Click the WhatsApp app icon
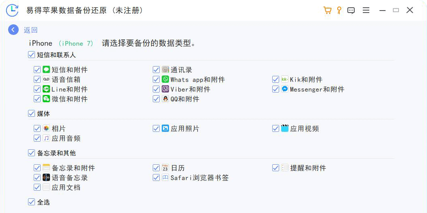427x213 pixels. tap(165, 80)
